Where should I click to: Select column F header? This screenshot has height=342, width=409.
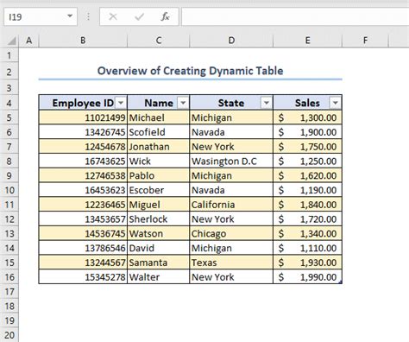pos(365,41)
